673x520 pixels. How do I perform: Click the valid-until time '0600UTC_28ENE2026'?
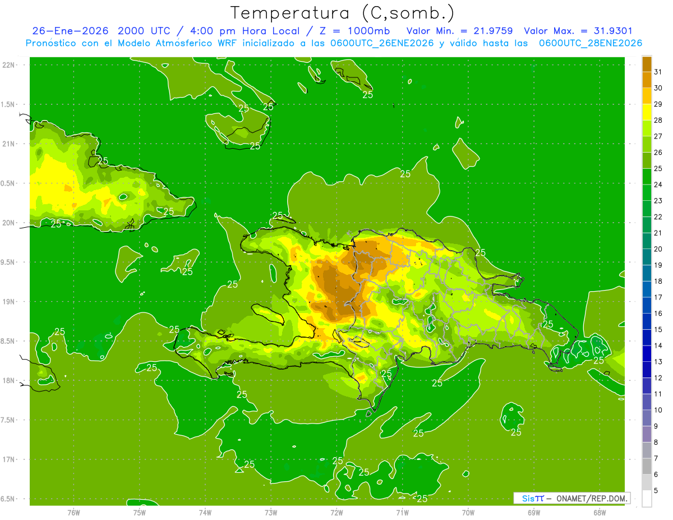(591, 43)
